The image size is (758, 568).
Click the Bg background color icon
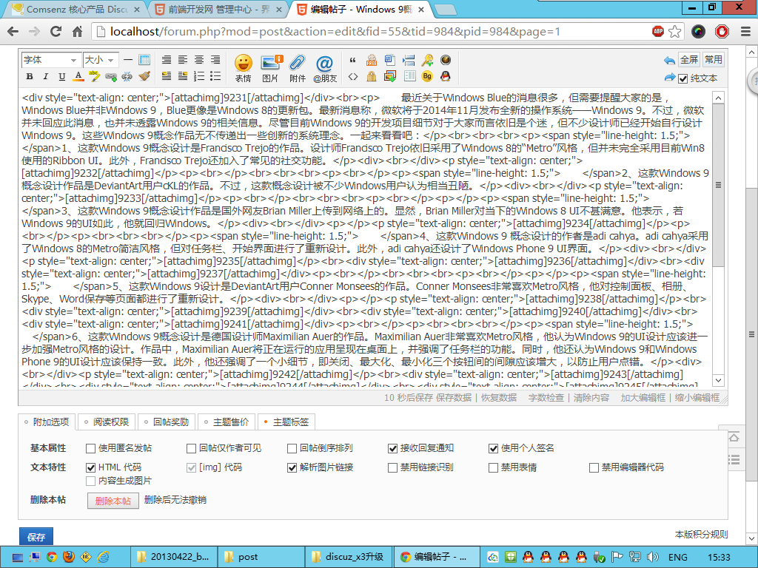pos(427,76)
